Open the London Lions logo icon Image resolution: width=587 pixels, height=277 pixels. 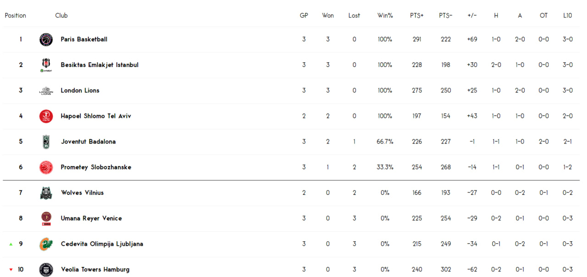tap(46, 91)
